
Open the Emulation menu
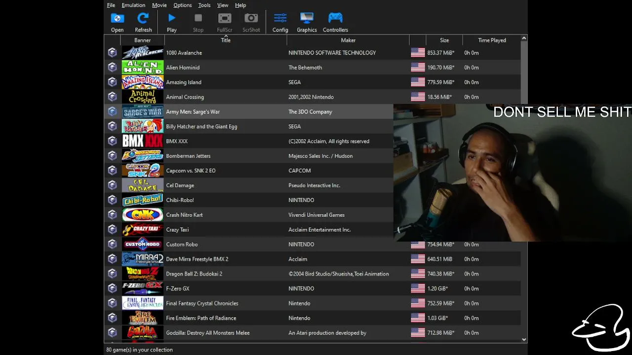point(133,5)
